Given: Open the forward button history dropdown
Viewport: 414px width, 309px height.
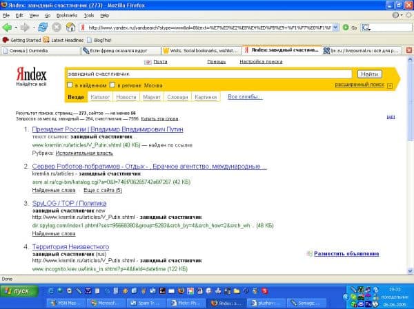Looking at the screenshot, I should 34,28.
